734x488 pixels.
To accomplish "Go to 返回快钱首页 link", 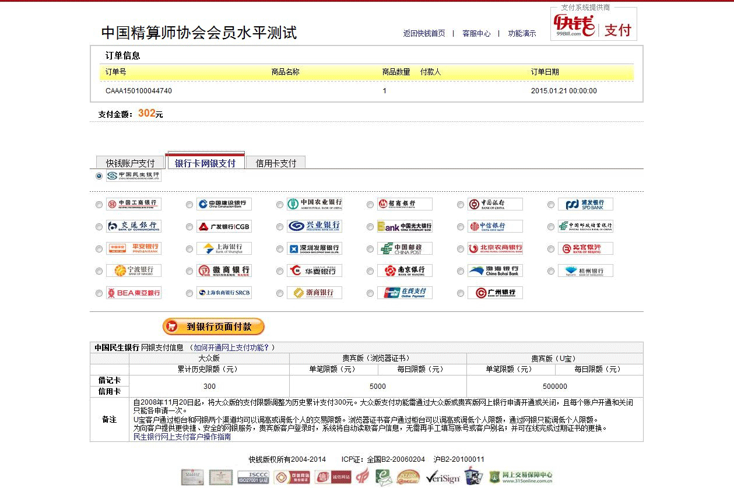I will tap(424, 34).
